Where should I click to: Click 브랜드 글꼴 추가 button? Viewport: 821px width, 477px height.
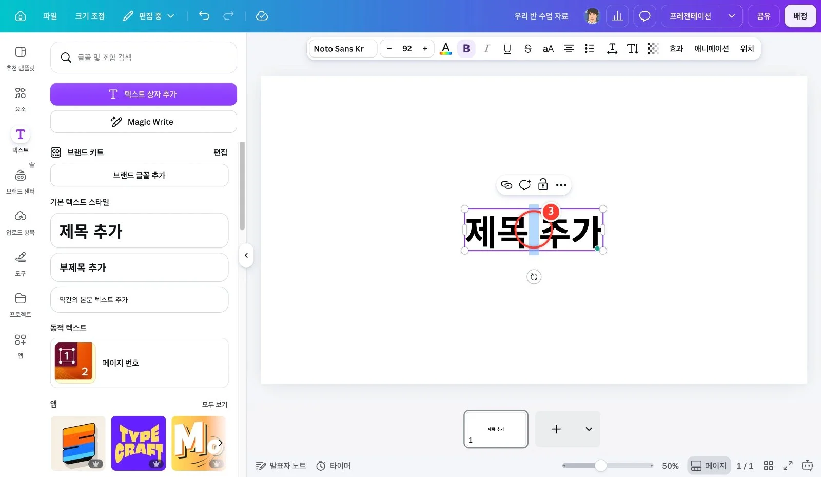[x=139, y=175]
